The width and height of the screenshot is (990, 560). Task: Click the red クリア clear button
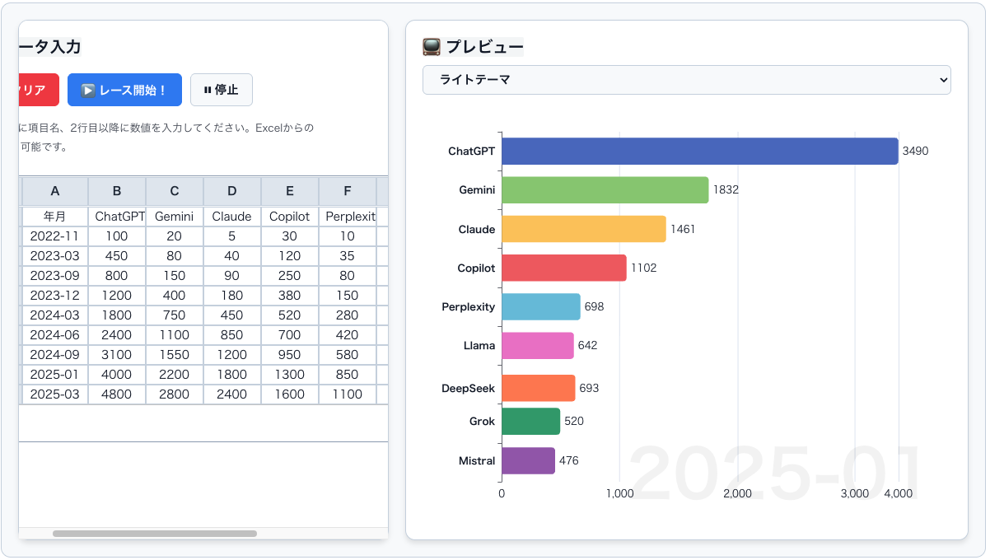coord(37,90)
